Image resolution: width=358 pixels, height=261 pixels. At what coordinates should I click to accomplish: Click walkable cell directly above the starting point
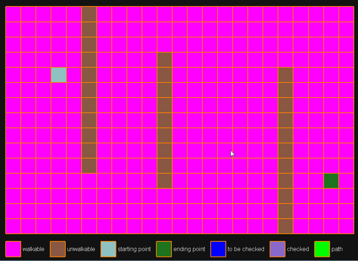[59, 60]
